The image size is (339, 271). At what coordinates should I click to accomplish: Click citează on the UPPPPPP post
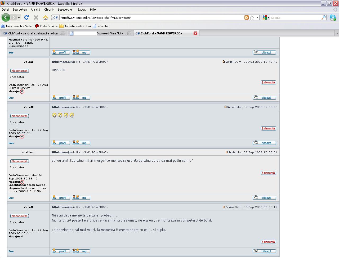(265, 98)
